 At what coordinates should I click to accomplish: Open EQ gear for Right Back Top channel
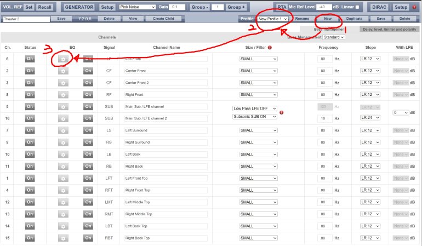[x=63, y=238]
